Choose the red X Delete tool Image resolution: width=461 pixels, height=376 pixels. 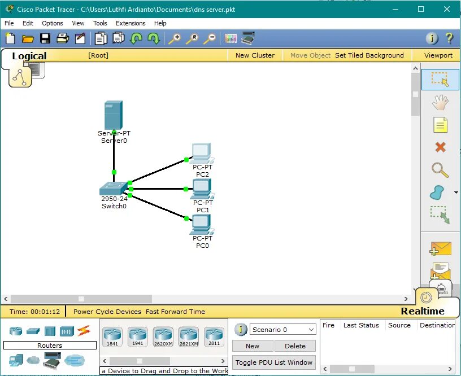click(x=440, y=147)
